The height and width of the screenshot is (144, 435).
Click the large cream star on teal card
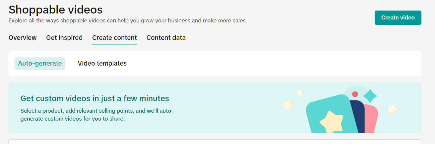(x=331, y=121)
